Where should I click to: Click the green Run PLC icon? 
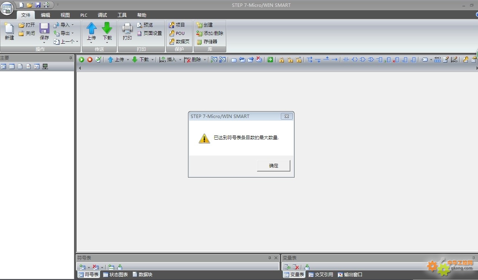(x=81, y=60)
